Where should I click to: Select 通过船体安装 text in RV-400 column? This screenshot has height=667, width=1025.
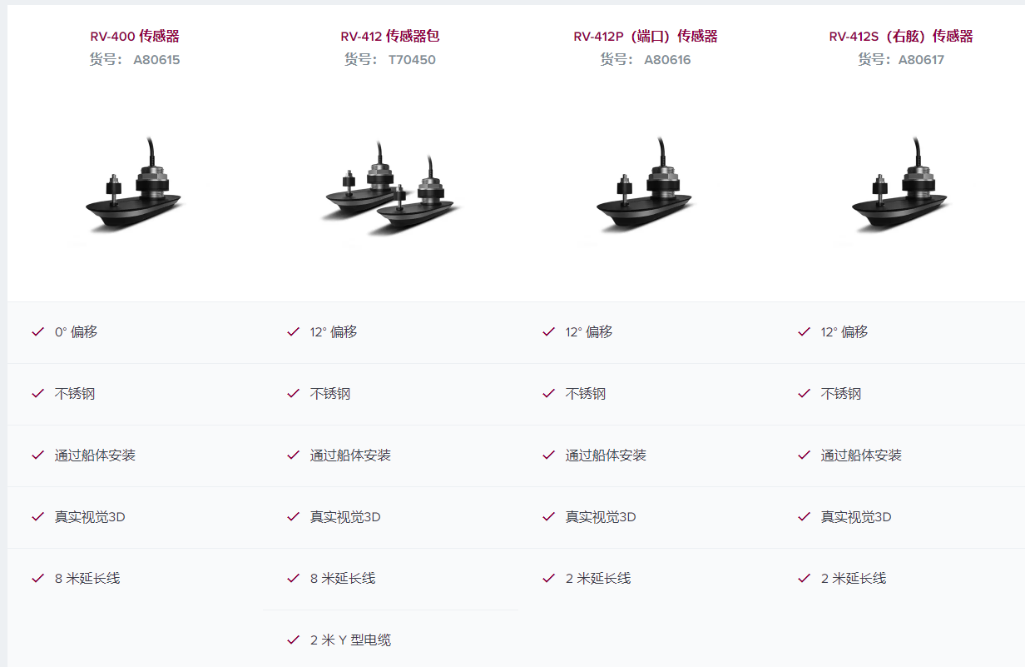pyautogui.click(x=95, y=455)
